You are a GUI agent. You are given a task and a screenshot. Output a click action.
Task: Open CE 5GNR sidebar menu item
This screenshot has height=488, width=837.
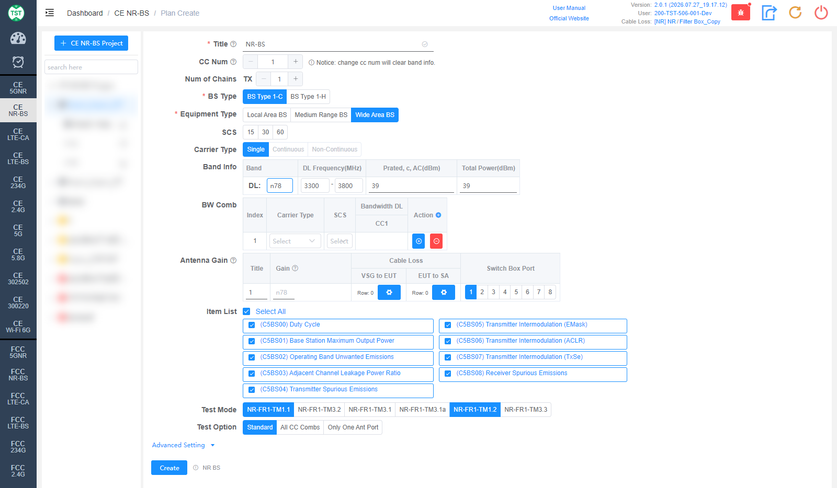pyautogui.click(x=18, y=88)
